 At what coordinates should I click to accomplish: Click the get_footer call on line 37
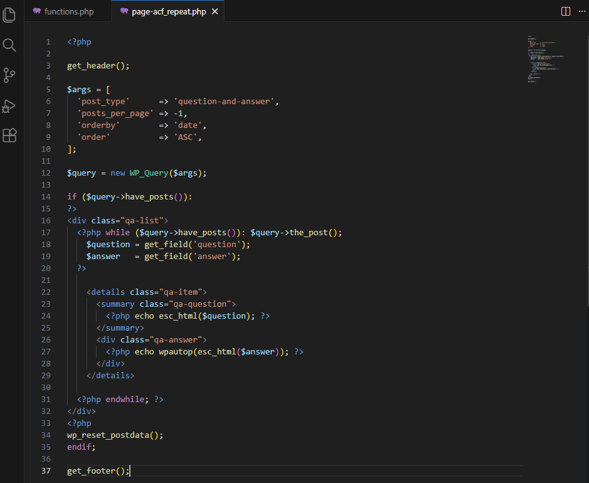pos(93,471)
